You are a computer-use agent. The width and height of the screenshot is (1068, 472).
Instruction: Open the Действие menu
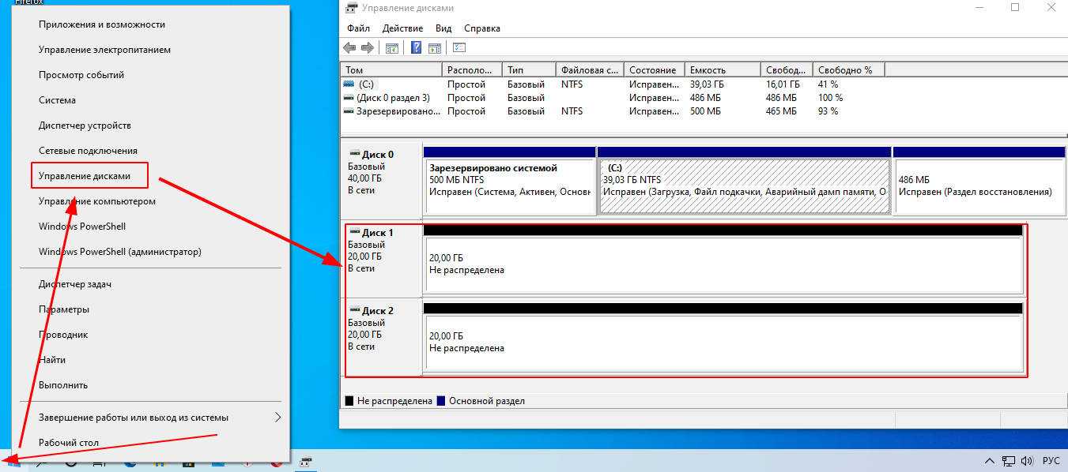click(402, 28)
